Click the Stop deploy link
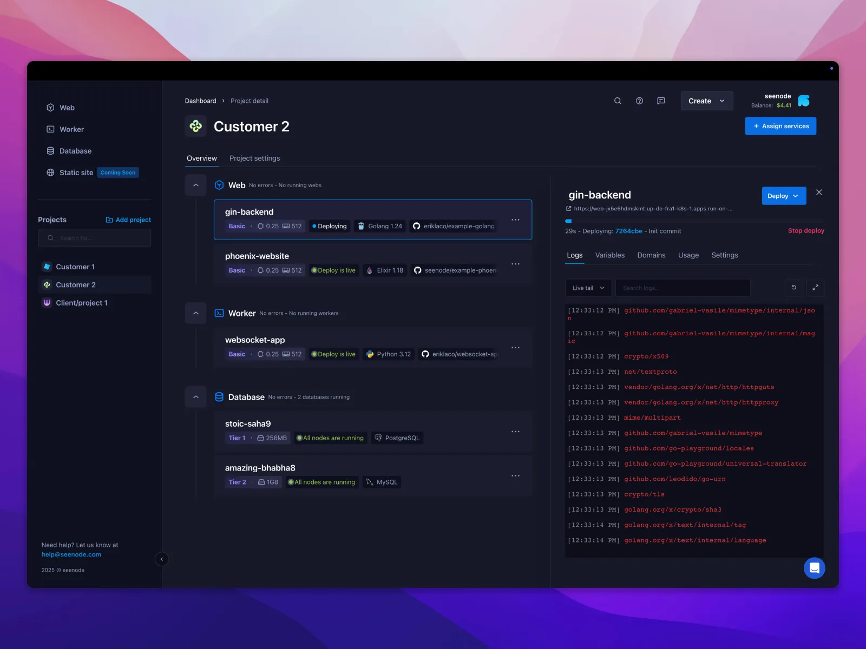Screen dimensions: 866x649 (x=806, y=231)
